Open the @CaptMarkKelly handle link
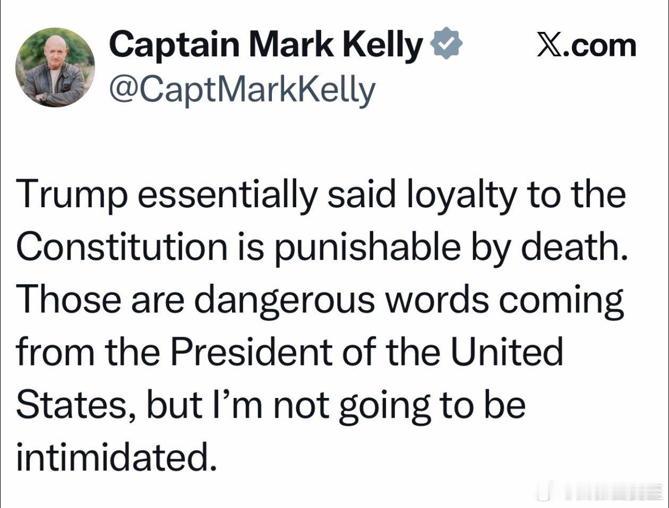This screenshot has height=508, width=669. 242,90
